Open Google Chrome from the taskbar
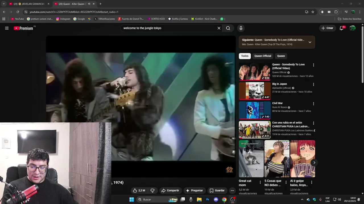The width and height of the screenshot is (364, 204). 224,199
